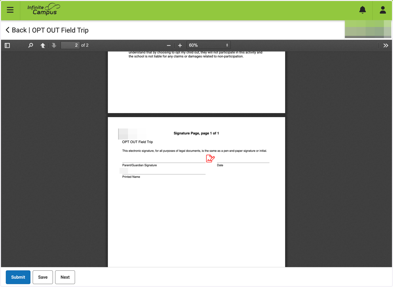Click the 'of 2' page count text
Image resolution: width=393 pixels, height=287 pixels.
[x=85, y=45]
